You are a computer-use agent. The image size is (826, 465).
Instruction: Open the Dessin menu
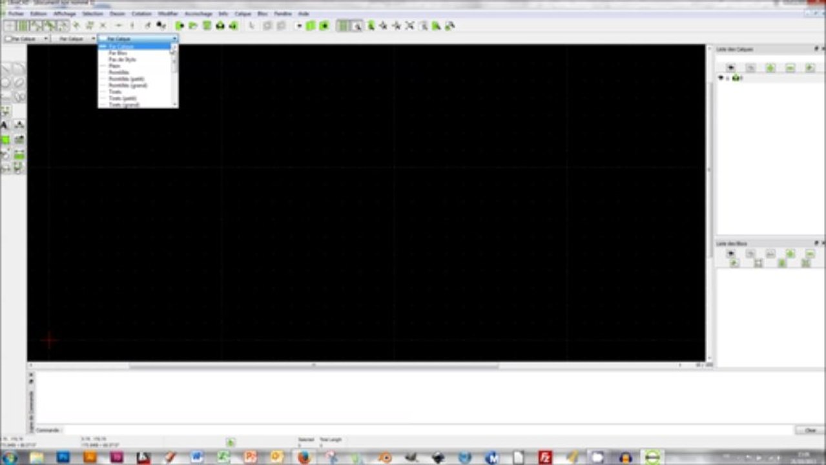pos(117,14)
